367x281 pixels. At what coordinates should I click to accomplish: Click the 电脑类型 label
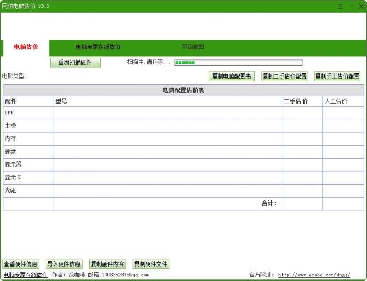pos(14,76)
